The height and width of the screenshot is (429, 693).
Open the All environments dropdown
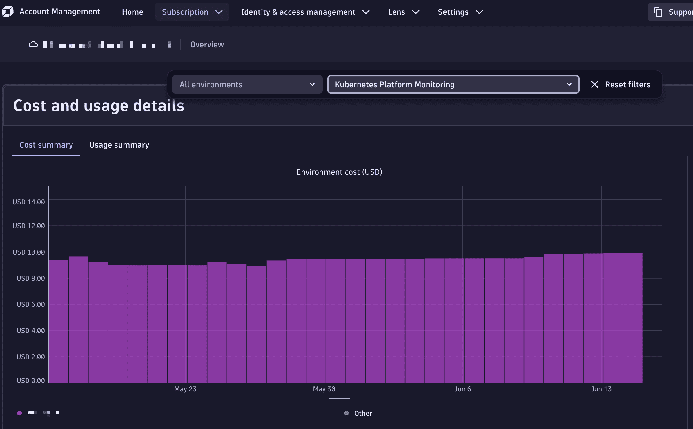[247, 84]
